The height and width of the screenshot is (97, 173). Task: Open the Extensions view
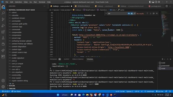point(3,32)
